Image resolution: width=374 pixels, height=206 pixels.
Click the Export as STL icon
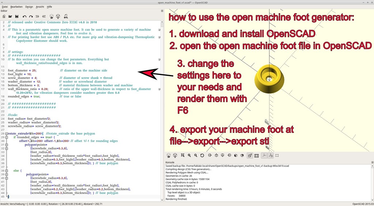[66, 16]
